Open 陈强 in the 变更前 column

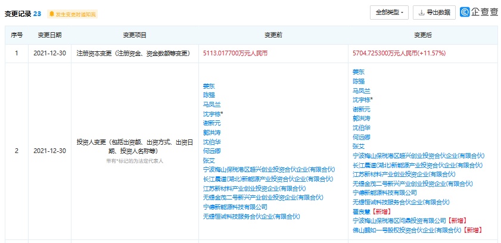(x=209, y=95)
